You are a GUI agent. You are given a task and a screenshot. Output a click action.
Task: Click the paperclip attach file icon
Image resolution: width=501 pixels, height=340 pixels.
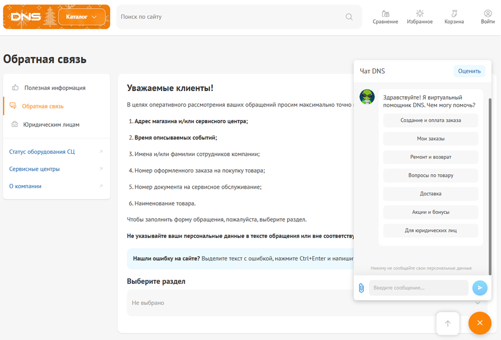[x=361, y=288]
